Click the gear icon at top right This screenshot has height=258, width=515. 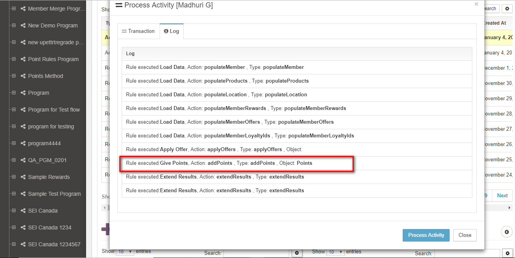[x=507, y=9]
